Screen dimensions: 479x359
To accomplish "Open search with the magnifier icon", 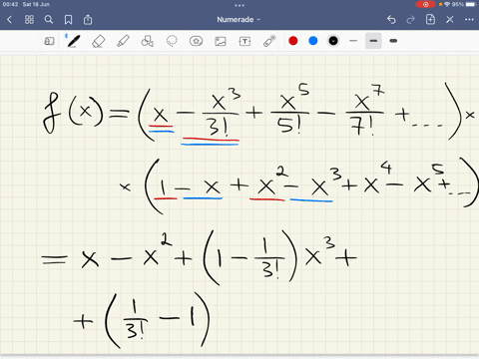I will click(x=49, y=20).
